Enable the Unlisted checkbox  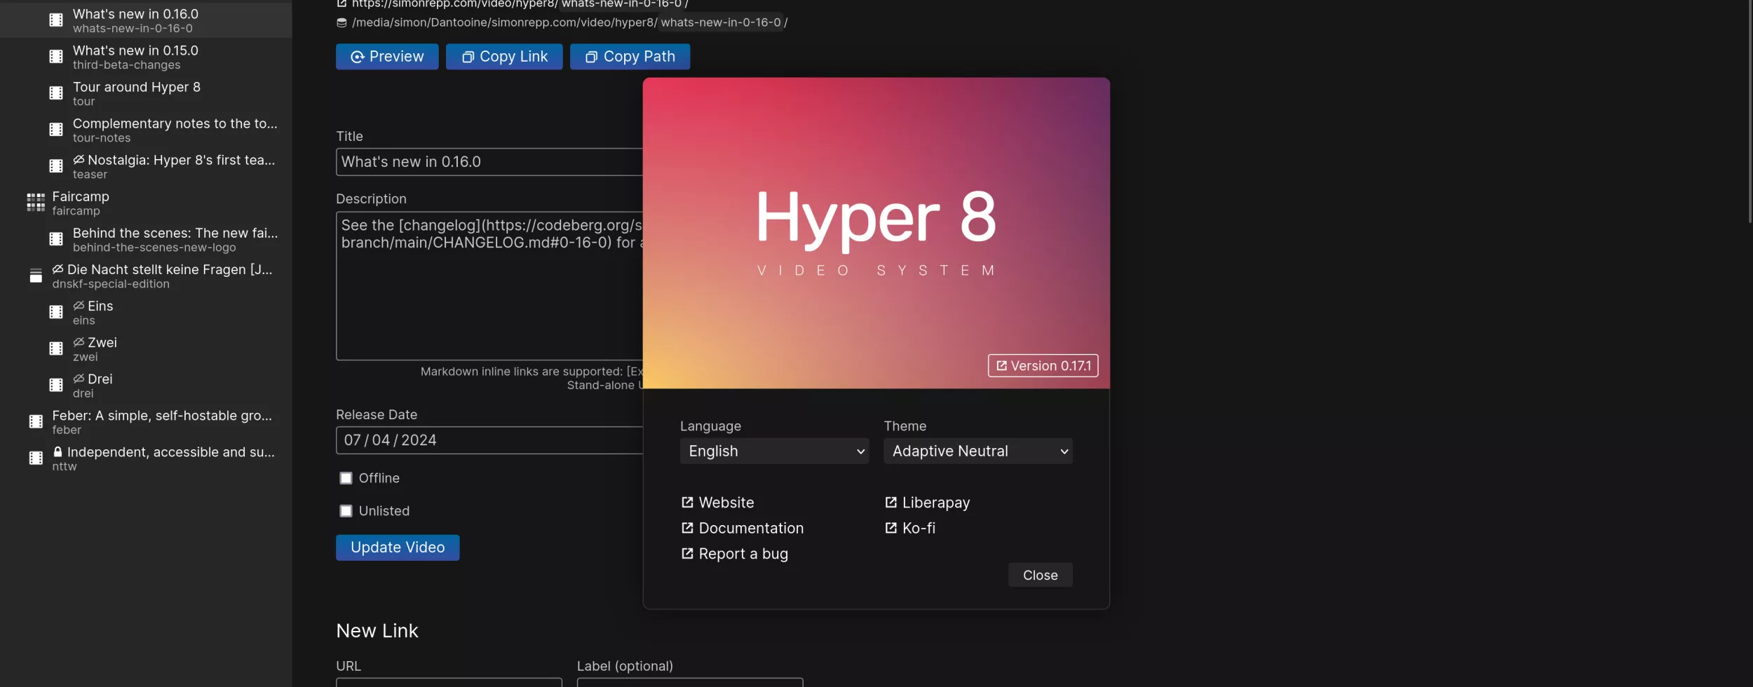pyautogui.click(x=346, y=510)
